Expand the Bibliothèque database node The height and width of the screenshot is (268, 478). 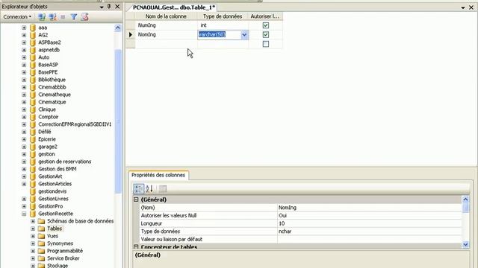click(x=24, y=80)
